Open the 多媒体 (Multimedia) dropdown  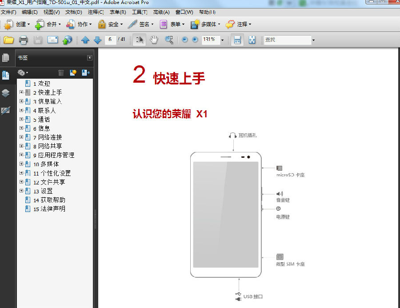click(x=205, y=24)
